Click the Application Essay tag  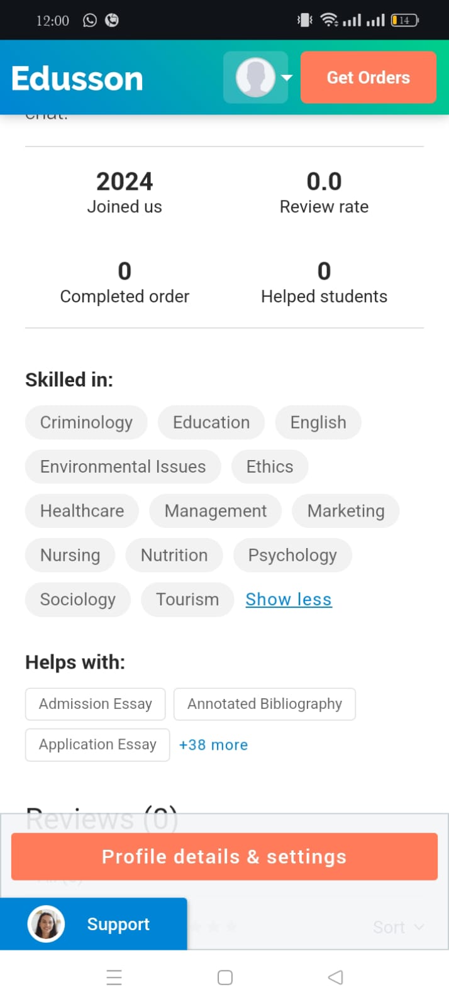[x=97, y=745]
